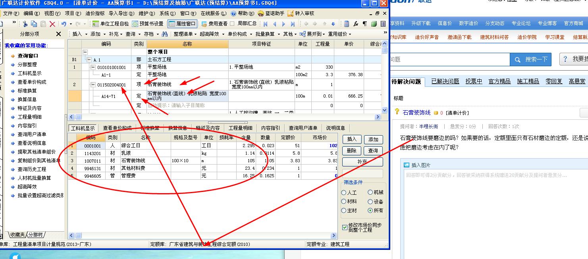The height and width of the screenshot is (259, 588).
Task: Toggle the 属性窗口 properties window button
Action: tap(182, 24)
